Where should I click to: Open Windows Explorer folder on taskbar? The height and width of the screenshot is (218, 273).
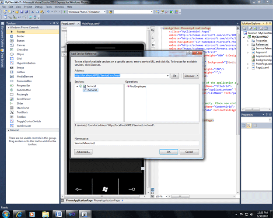pyautogui.click(x=45, y=214)
